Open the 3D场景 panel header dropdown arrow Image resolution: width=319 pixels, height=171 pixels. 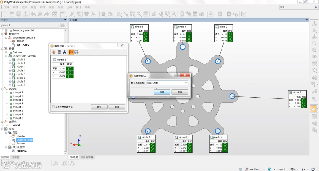click(x=307, y=20)
